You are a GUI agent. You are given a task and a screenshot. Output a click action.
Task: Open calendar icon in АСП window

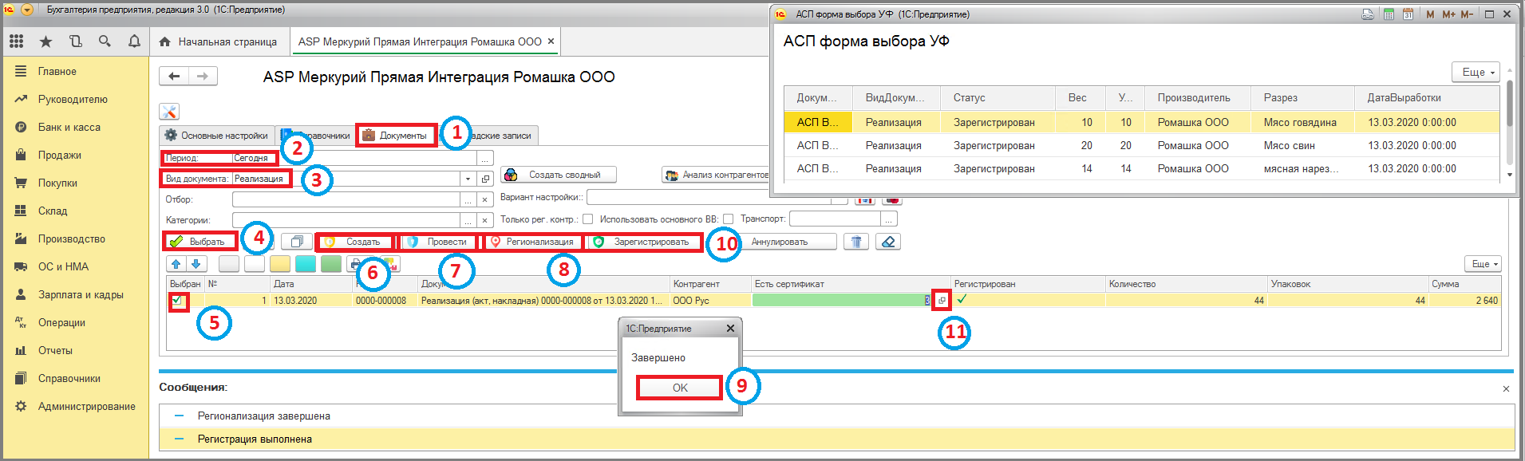click(x=1408, y=14)
